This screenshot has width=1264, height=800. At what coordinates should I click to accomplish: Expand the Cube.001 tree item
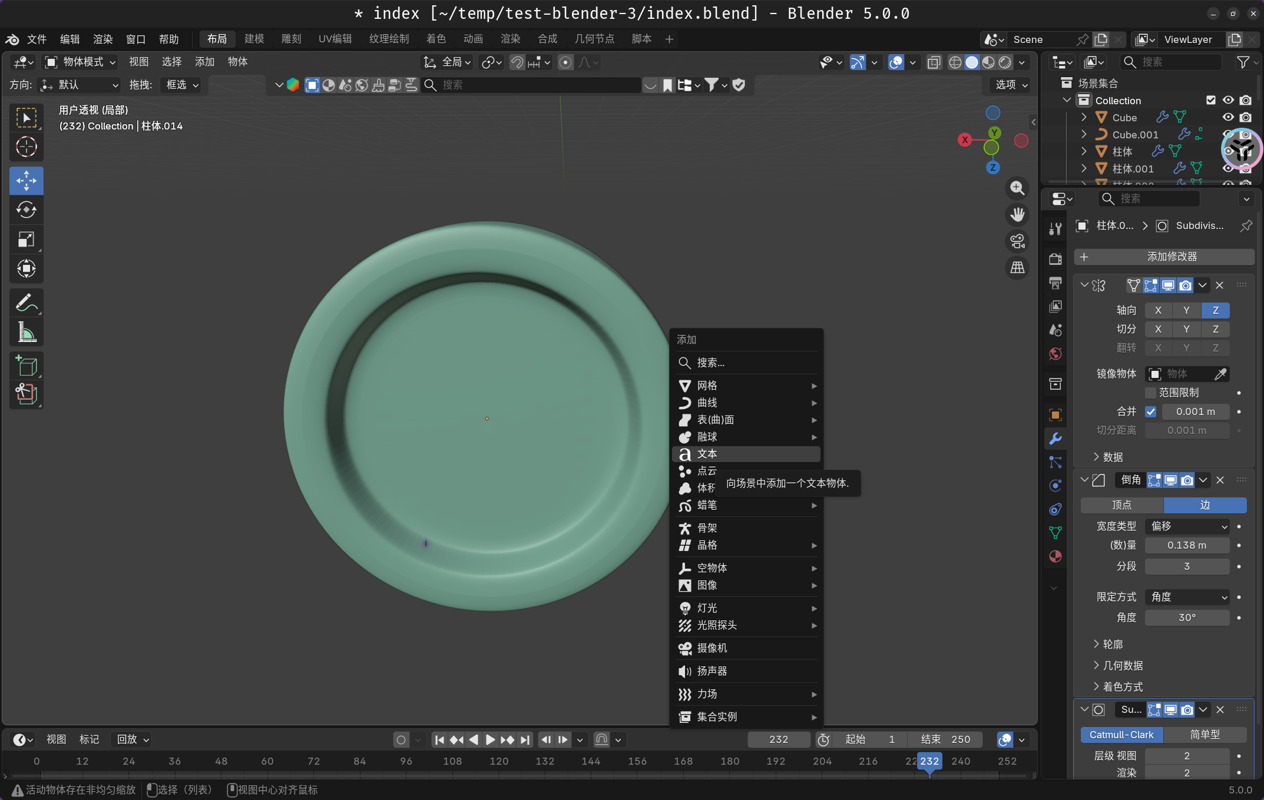point(1084,134)
